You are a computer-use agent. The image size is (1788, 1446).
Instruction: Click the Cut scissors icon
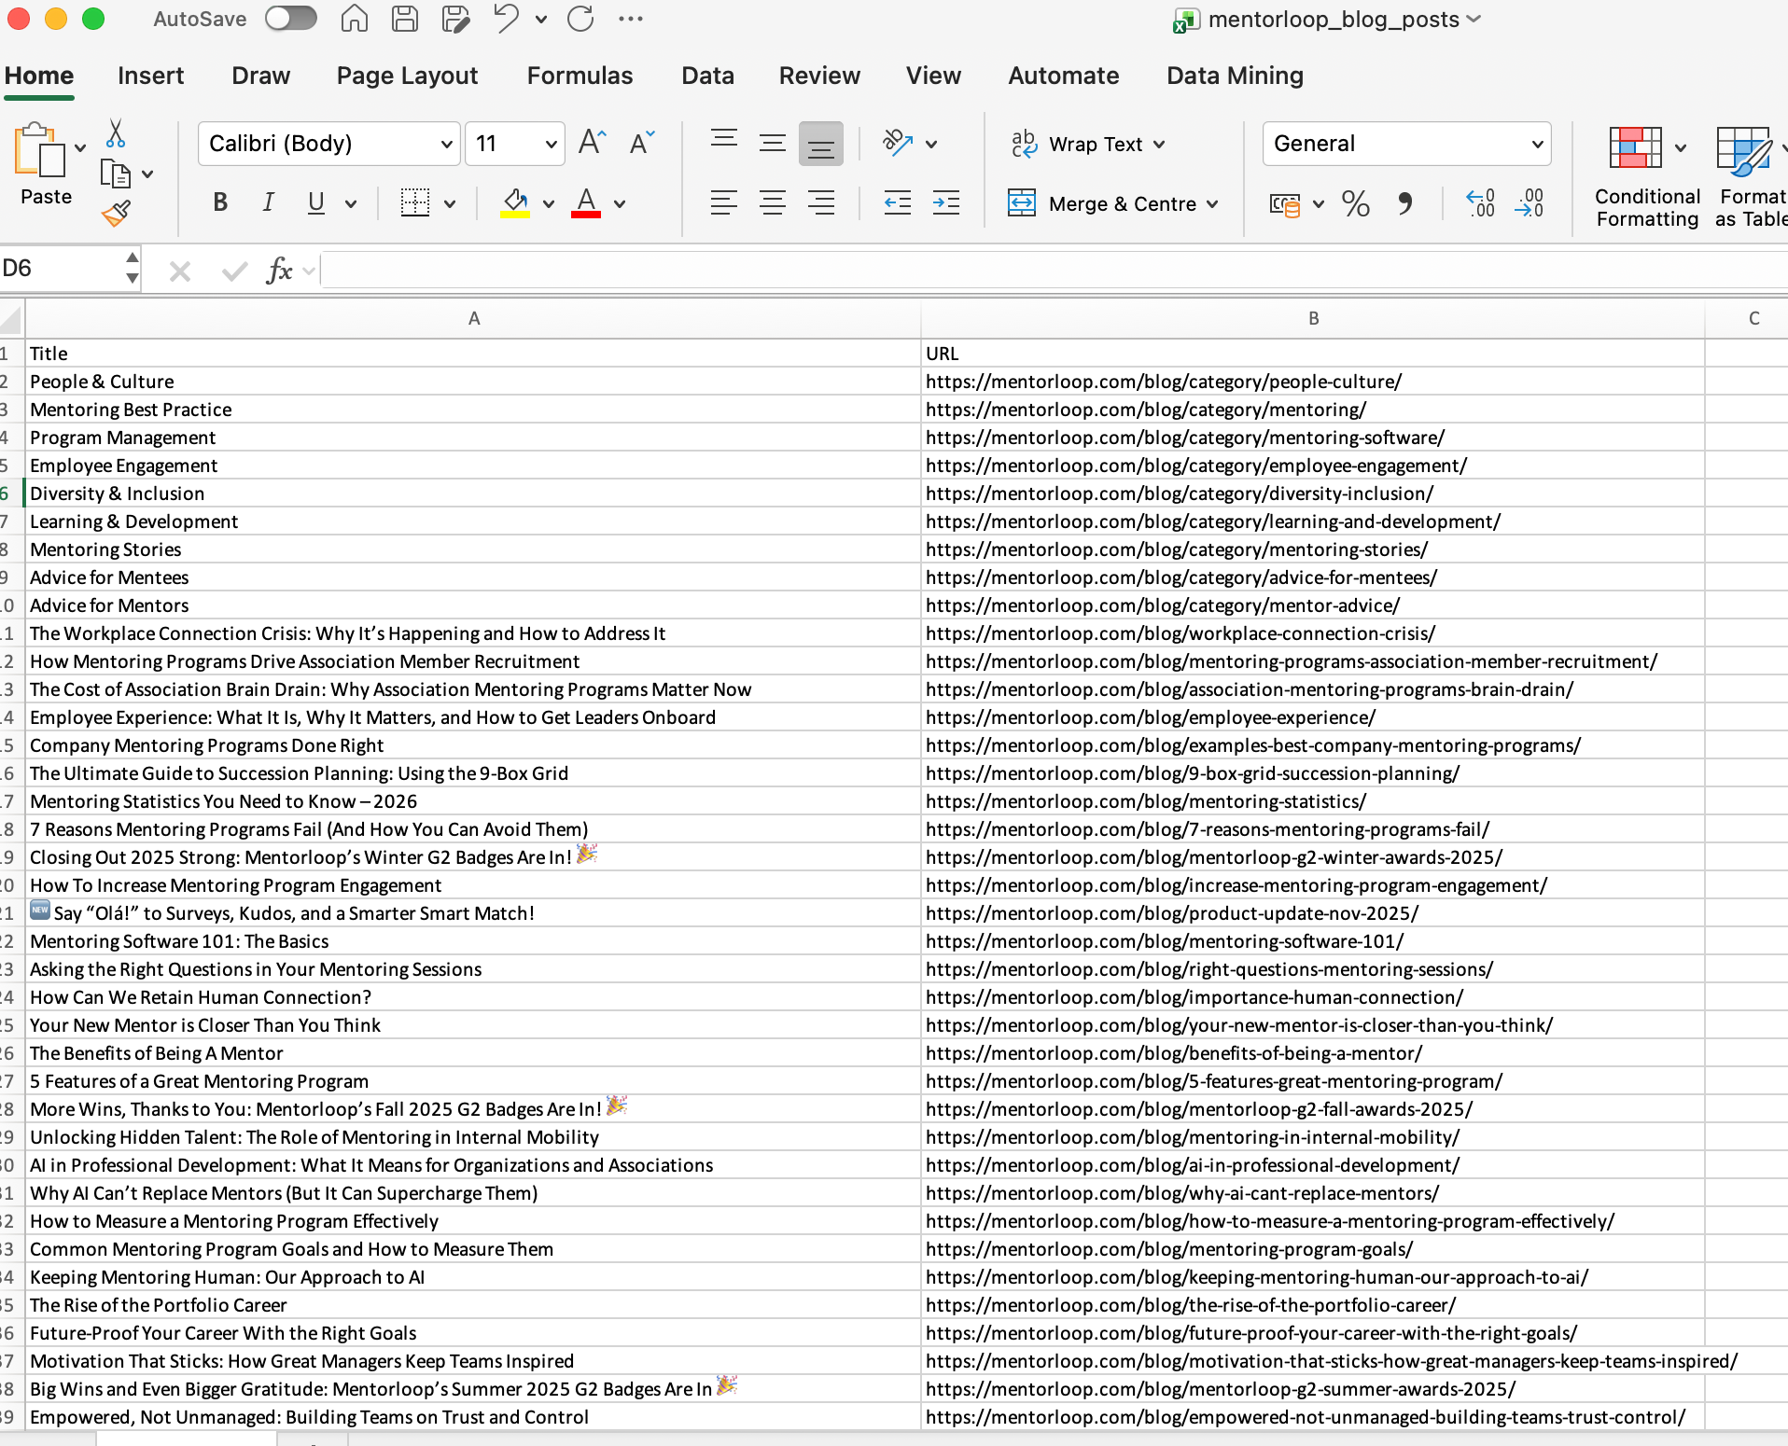click(x=116, y=133)
